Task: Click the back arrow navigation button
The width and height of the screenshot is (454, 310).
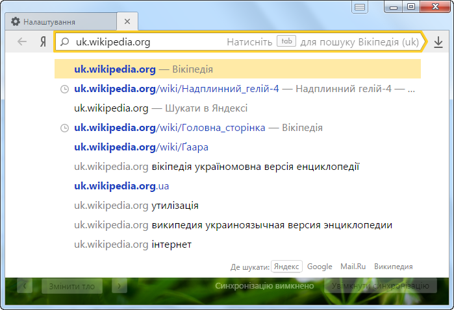Action: 22,42
